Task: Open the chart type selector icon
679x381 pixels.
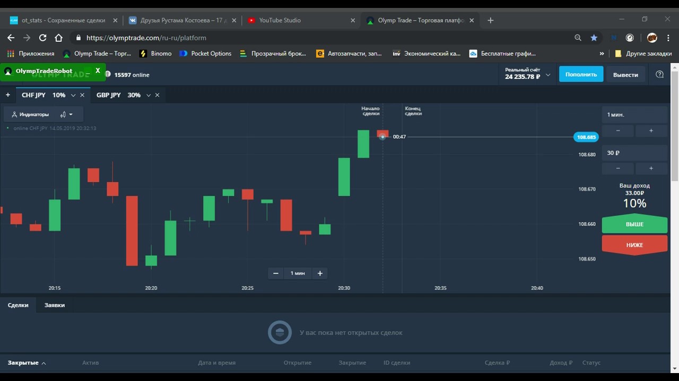Action: (66, 114)
